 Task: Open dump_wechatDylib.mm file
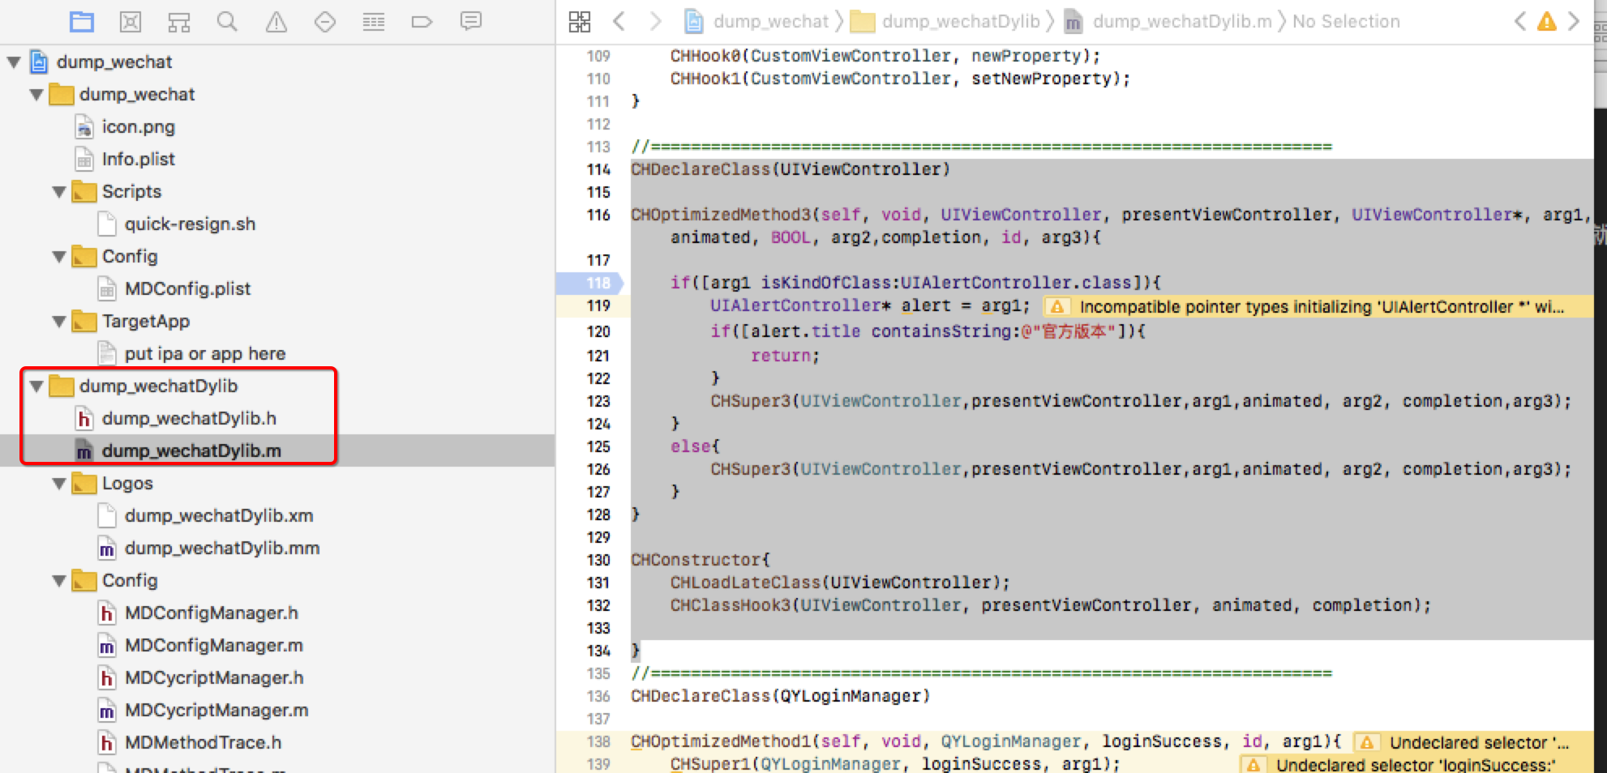click(x=222, y=549)
